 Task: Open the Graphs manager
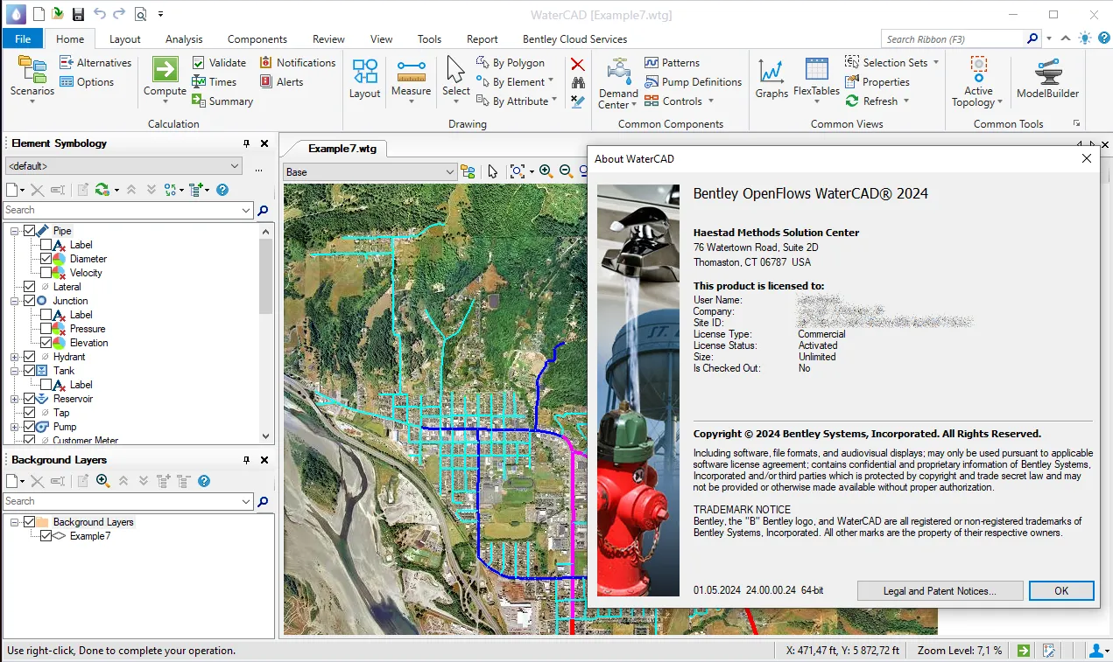point(771,79)
